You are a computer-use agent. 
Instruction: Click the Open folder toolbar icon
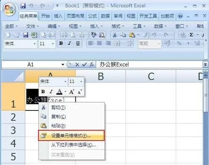[x=17, y=35]
